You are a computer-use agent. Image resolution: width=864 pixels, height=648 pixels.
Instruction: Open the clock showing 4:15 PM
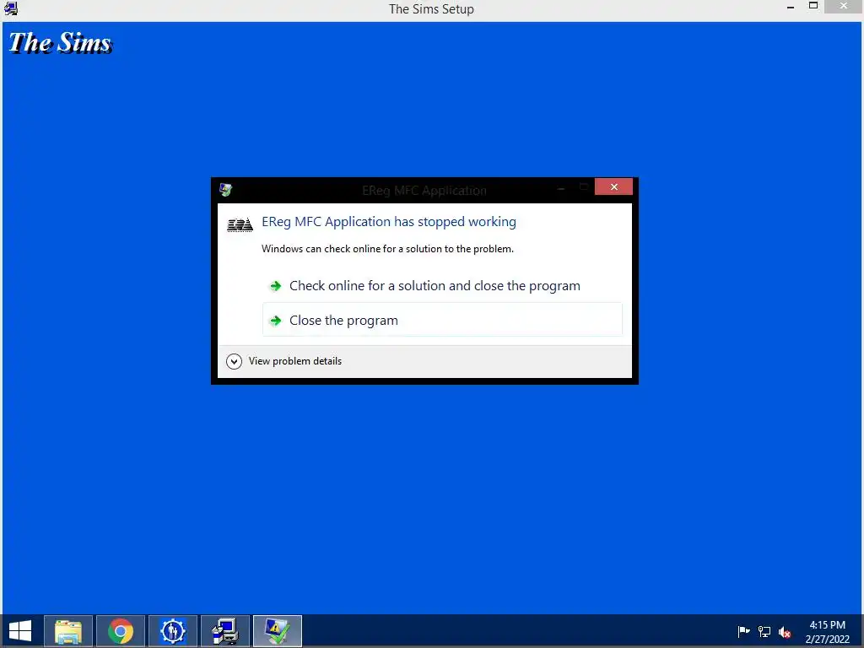click(827, 631)
